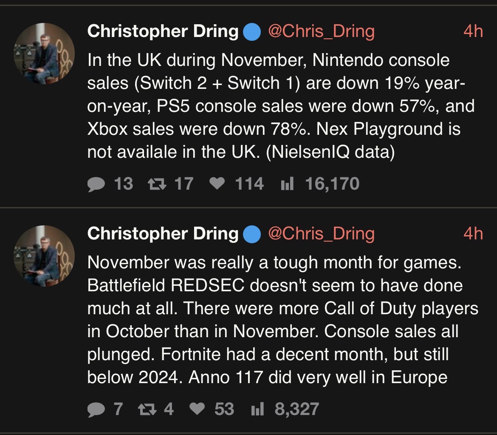Viewport: 497px width, 435px height.
Task: Open Christopher Dring's name on the Nintendo tweet
Action: 163,31
